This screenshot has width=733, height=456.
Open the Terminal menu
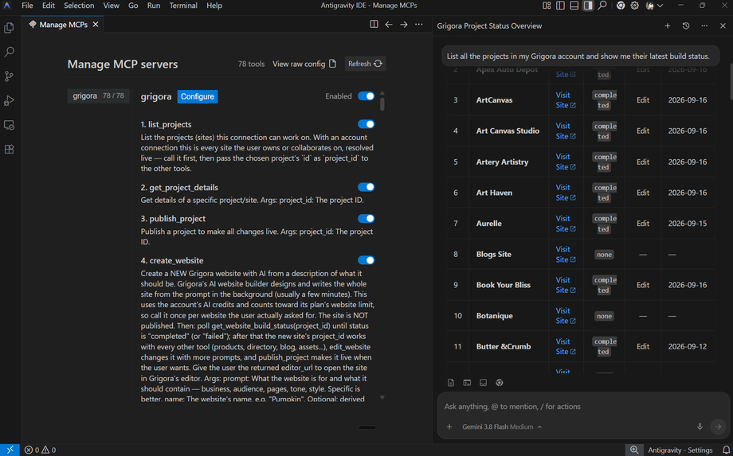tap(183, 6)
